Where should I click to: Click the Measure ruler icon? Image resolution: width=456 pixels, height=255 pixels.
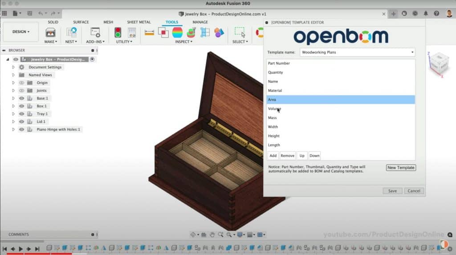(149, 32)
